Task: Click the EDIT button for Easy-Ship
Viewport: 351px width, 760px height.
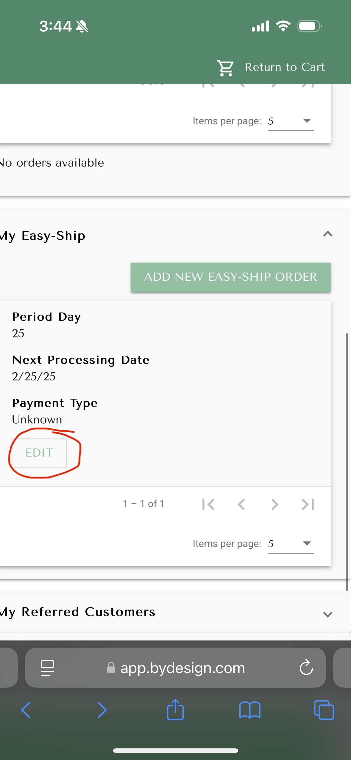Action: click(x=39, y=453)
